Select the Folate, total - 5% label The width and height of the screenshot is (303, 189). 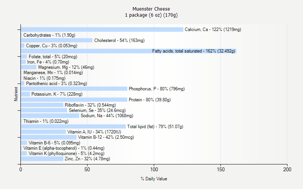click(53, 57)
